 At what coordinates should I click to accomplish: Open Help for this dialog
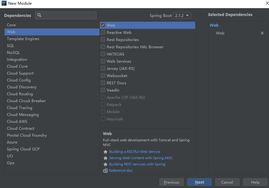[x=255, y=182]
